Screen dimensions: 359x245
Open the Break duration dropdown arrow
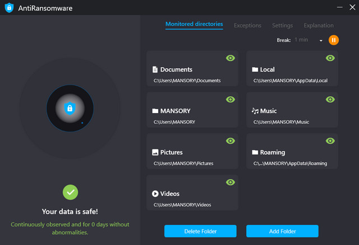321,40
